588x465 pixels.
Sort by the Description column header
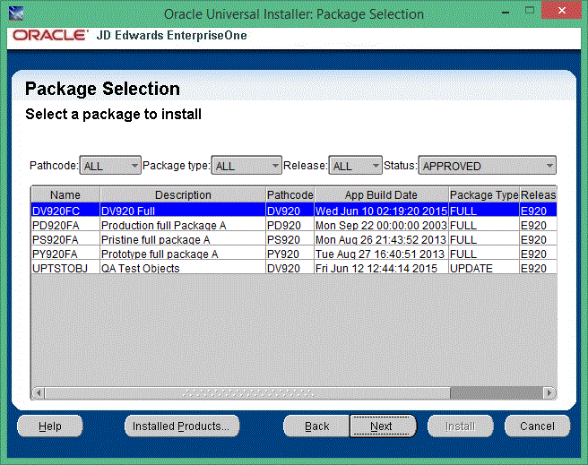(183, 194)
